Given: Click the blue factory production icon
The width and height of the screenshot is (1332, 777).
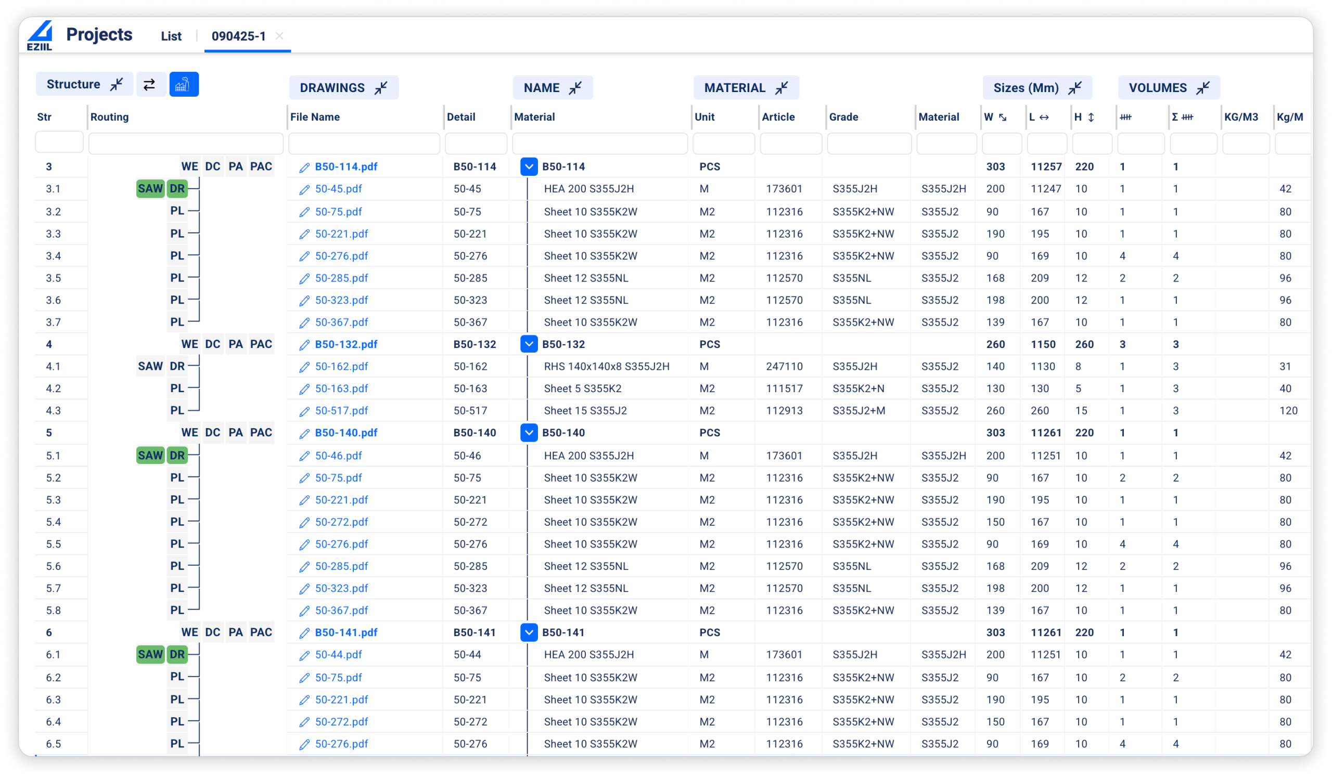Looking at the screenshot, I should 184,85.
